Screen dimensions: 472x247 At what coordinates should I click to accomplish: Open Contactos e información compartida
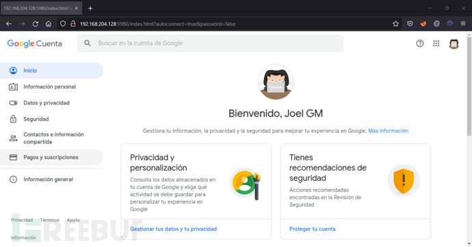pos(51,138)
